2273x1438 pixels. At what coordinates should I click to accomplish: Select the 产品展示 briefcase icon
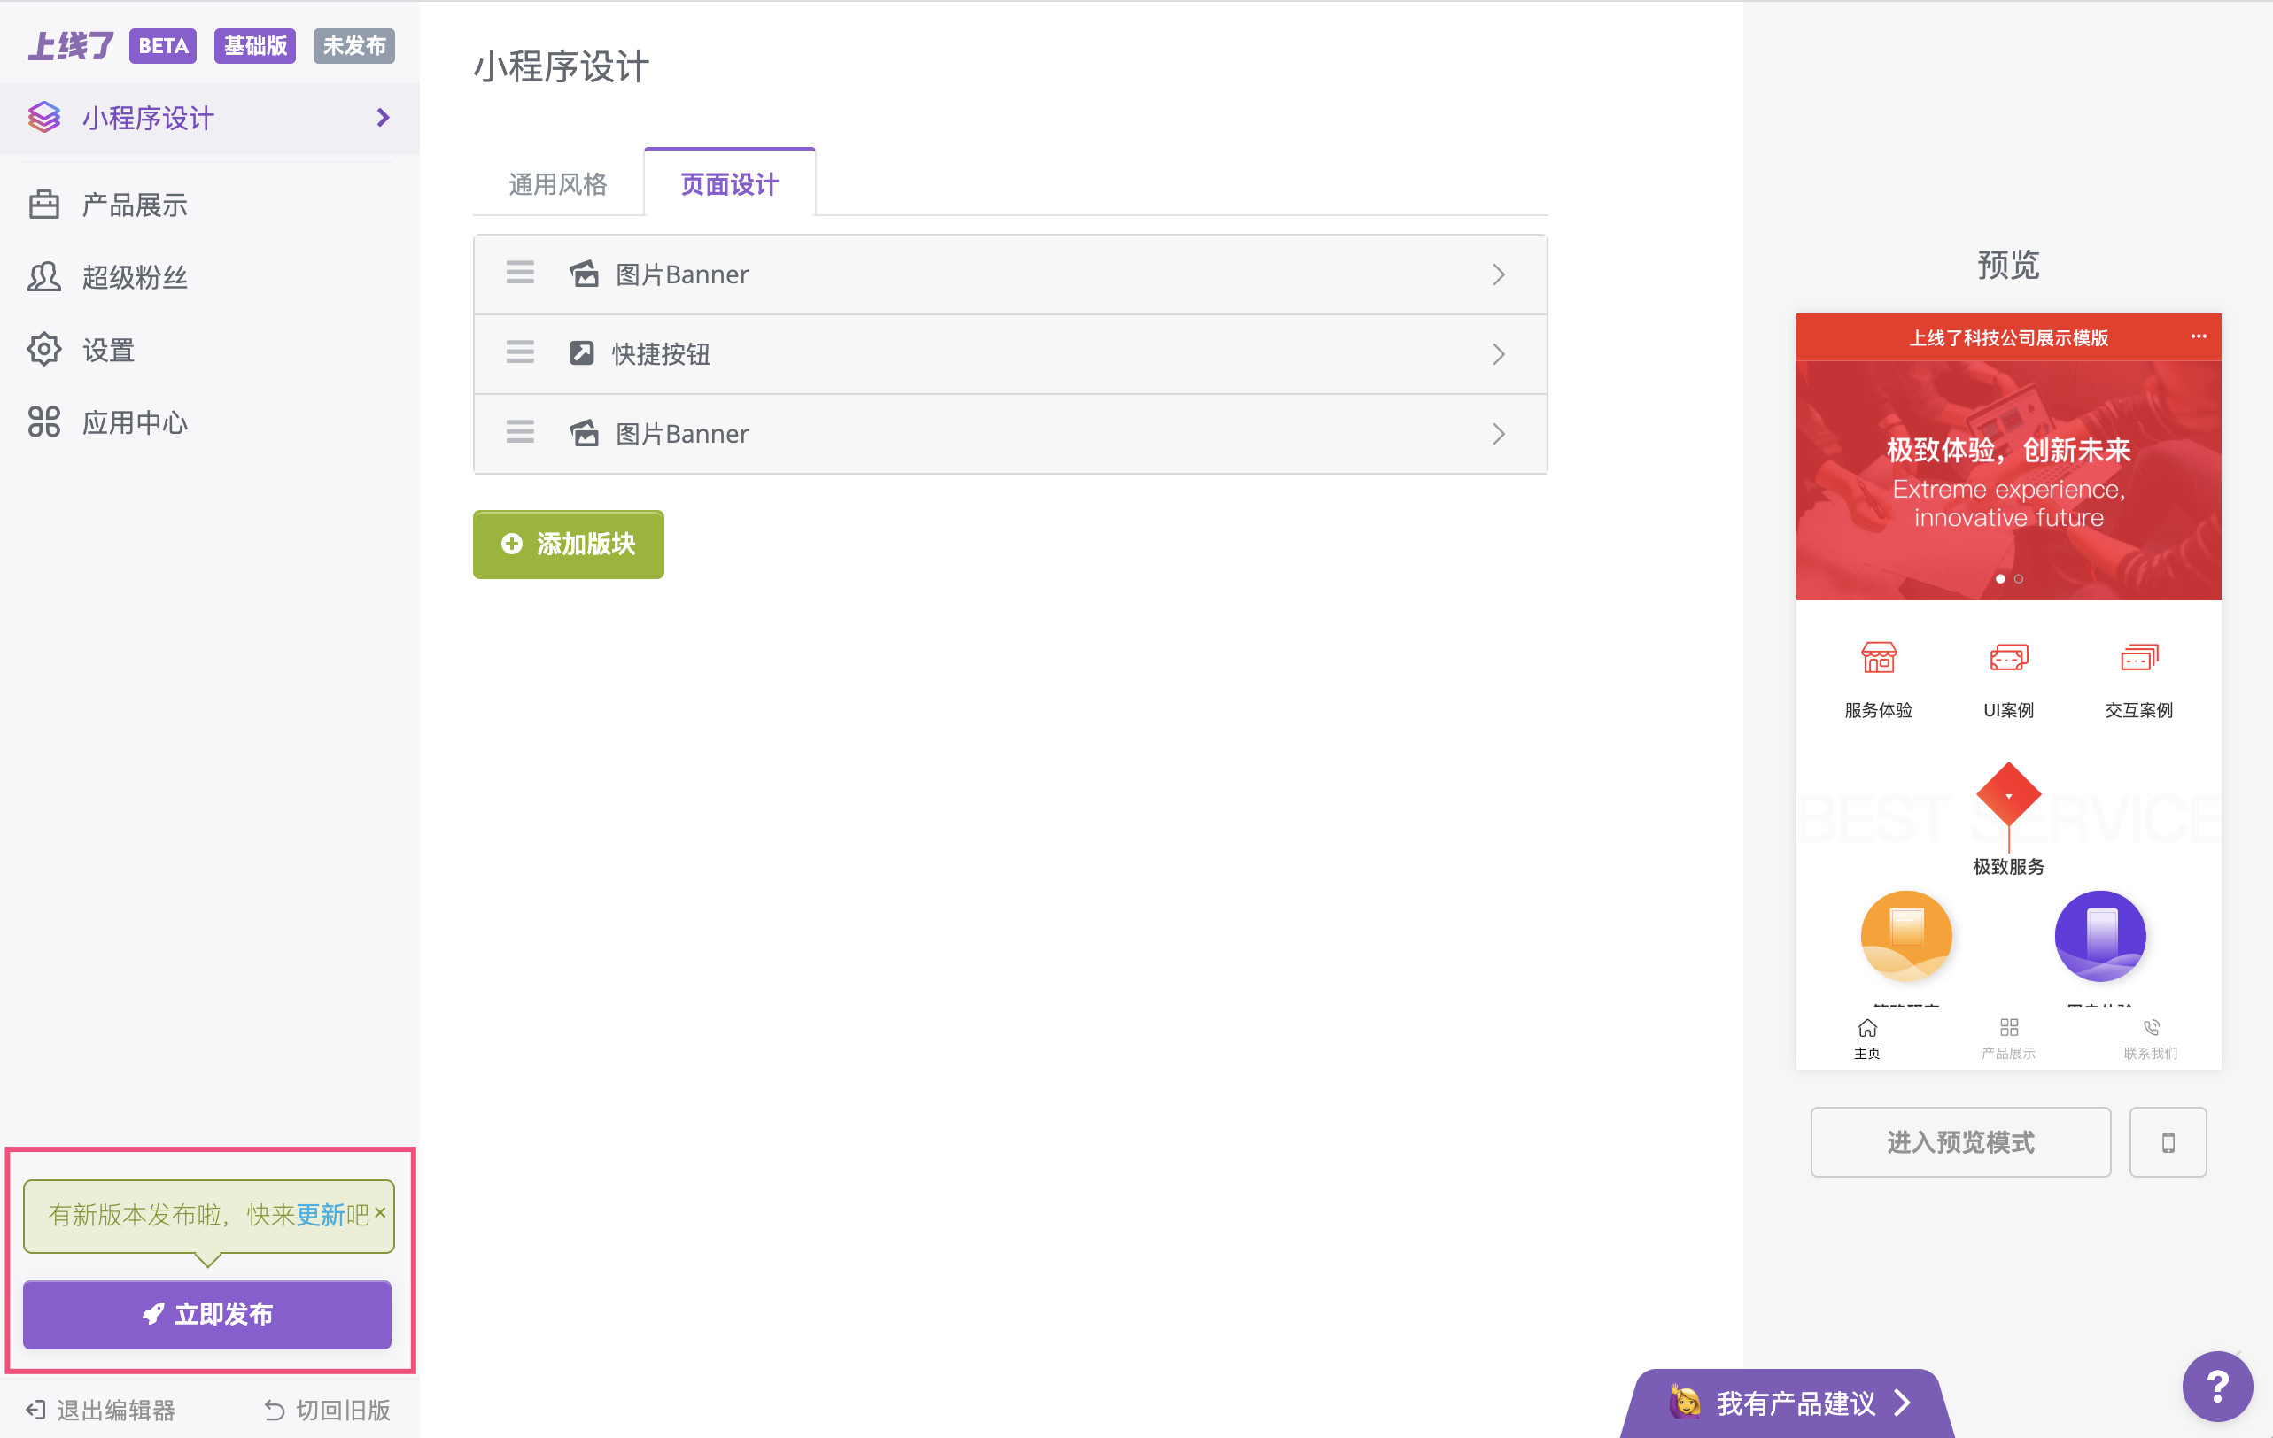coord(43,204)
